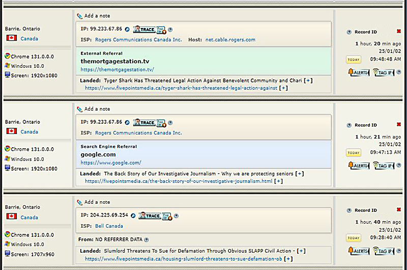
Task: Open the https://themortgagestation.tv/ referral link
Action: pyautogui.click(x=118, y=70)
